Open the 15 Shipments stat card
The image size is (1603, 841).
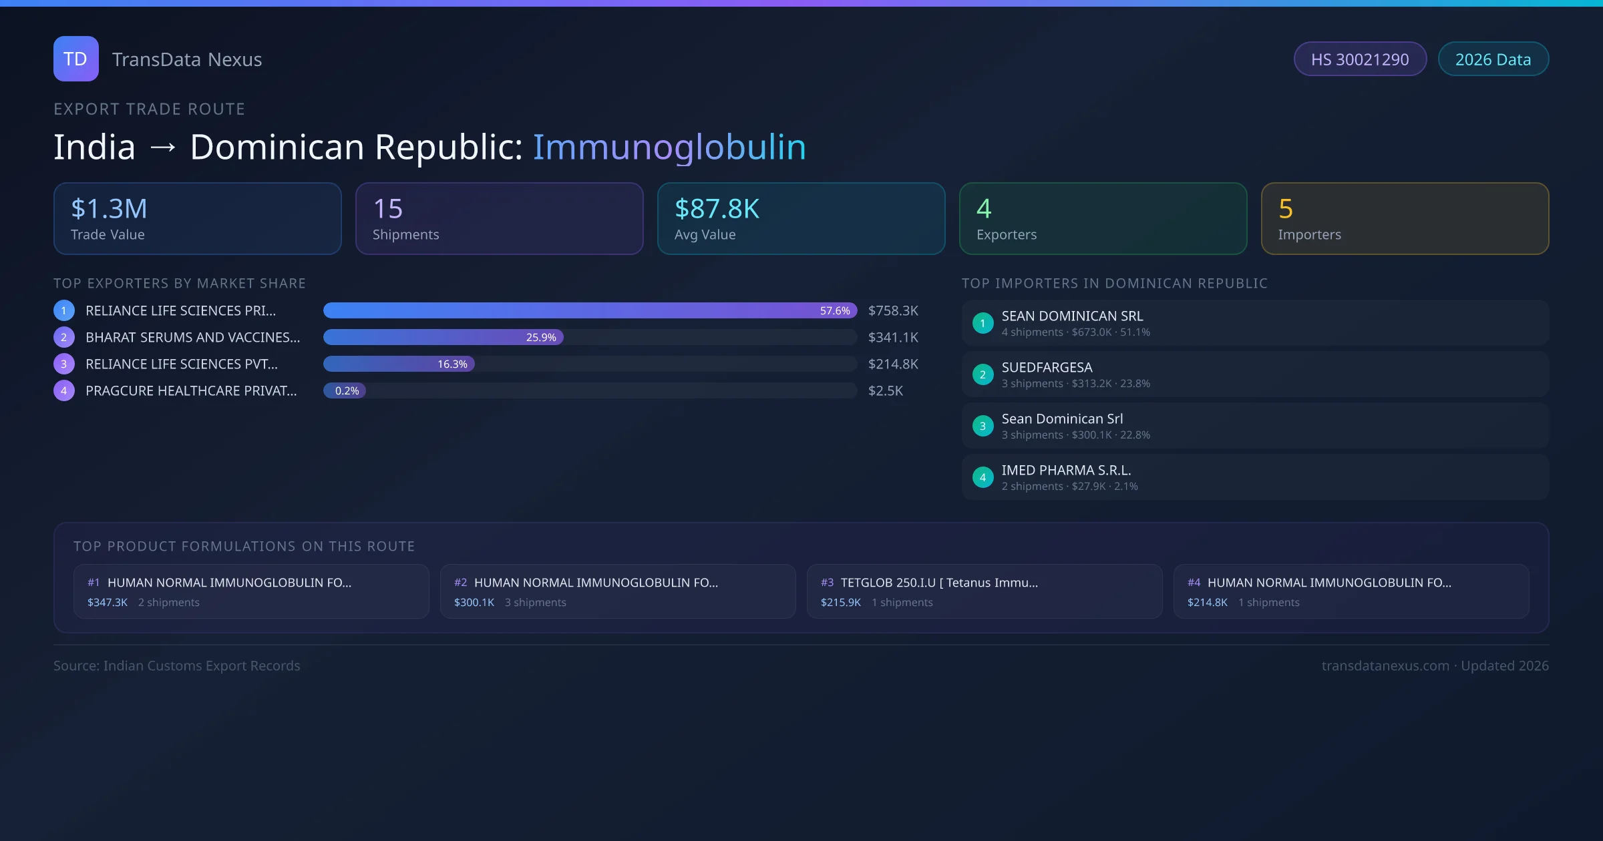coord(499,218)
